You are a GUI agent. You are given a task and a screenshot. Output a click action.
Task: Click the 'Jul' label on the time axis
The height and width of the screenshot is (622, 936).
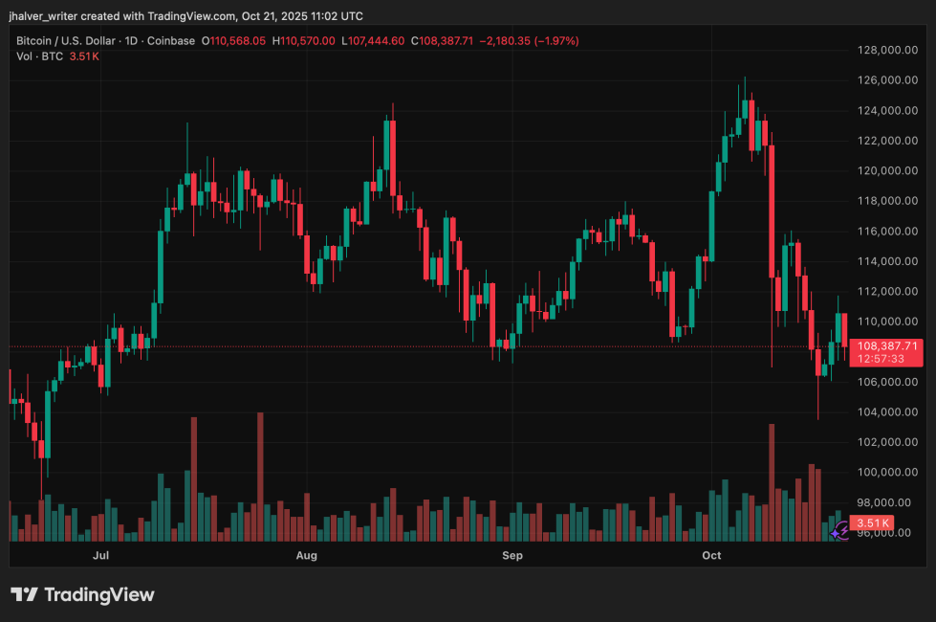coord(101,555)
